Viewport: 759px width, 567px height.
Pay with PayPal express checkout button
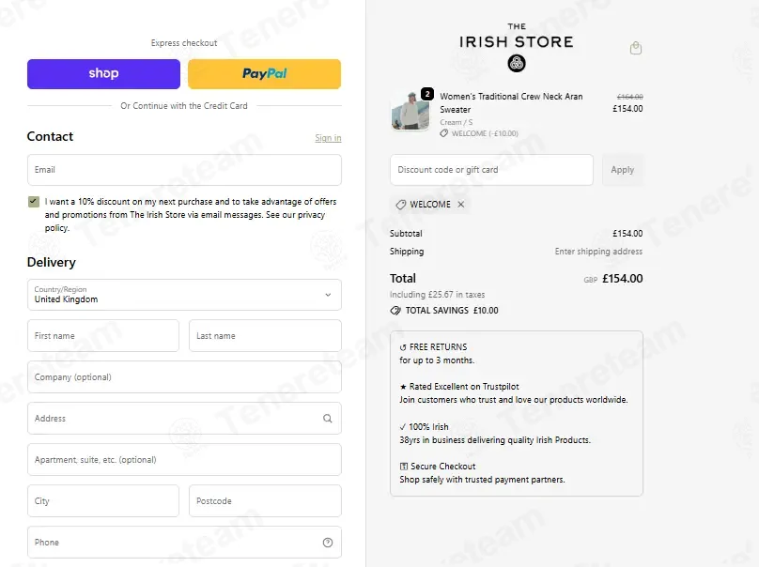click(264, 74)
